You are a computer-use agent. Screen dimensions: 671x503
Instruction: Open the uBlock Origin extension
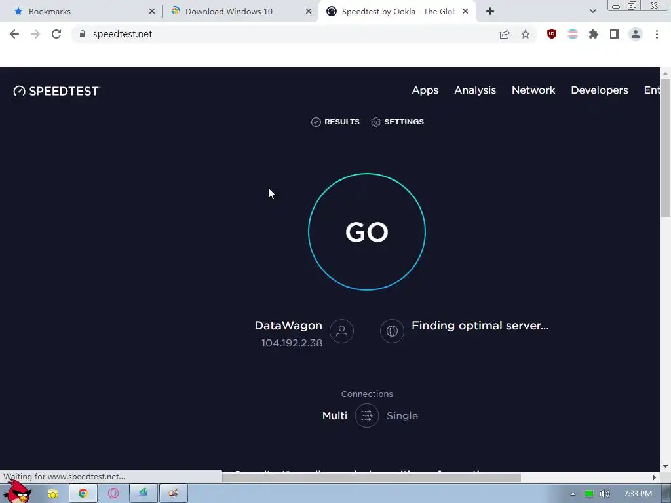coord(552,34)
